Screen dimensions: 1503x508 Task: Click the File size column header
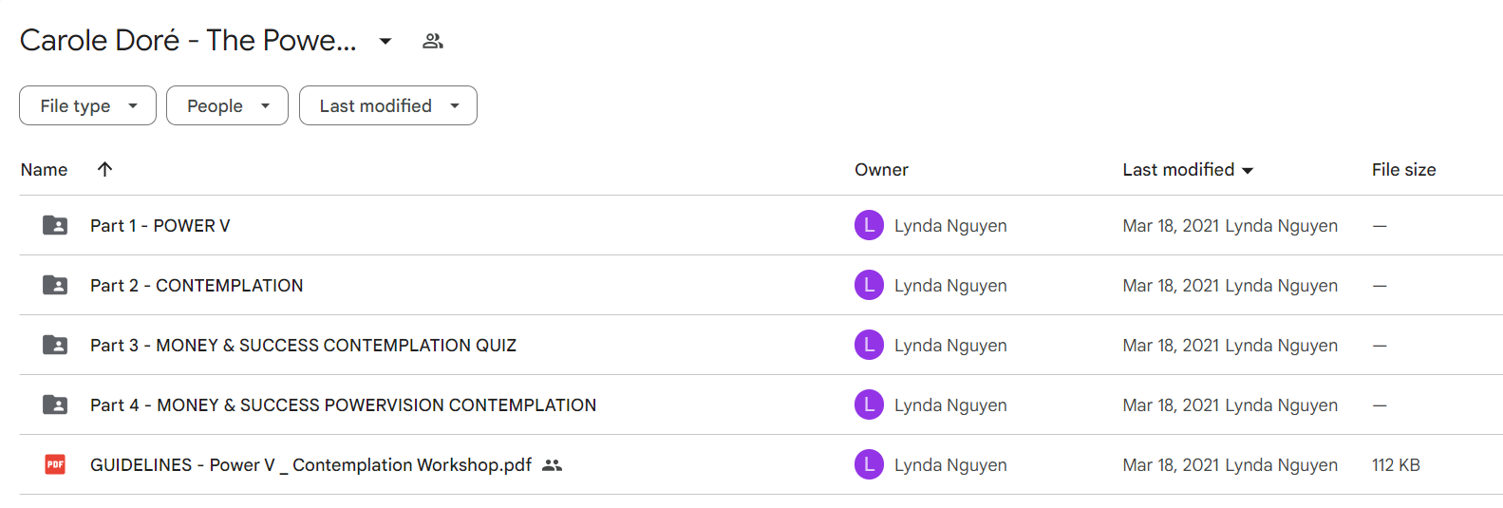(1403, 169)
